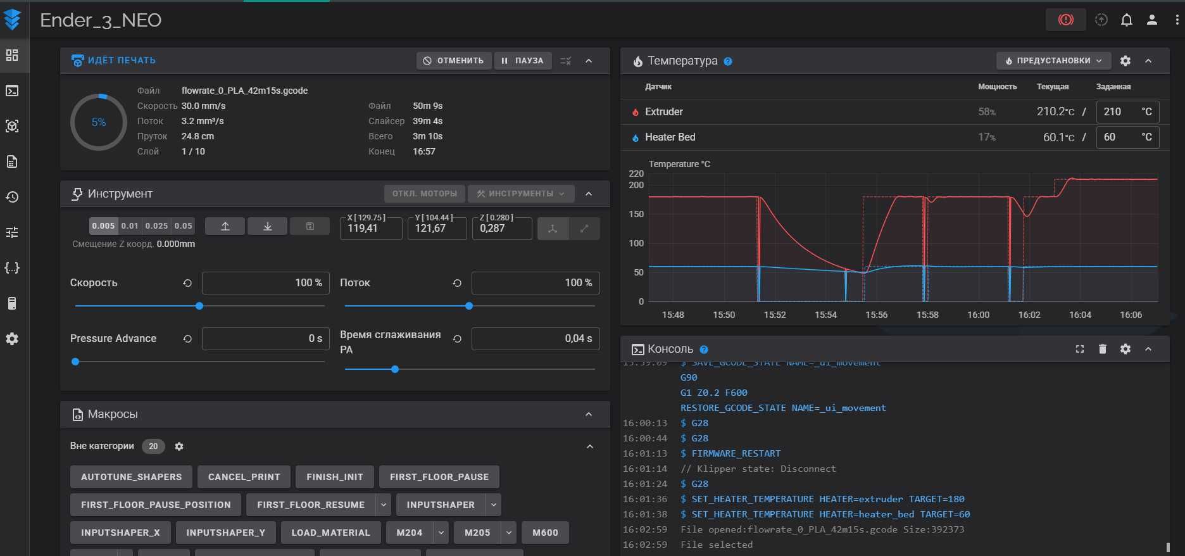Open the ПРЕДУСТАНОВКИ presets dropdown
This screenshot has height=556, width=1185.
(1053, 61)
